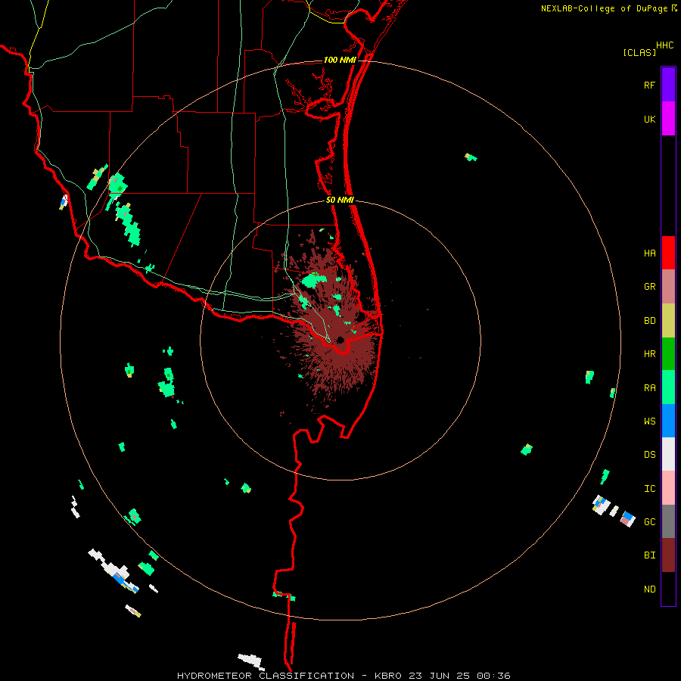Click the "100 NMI" range ring label

point(340,60)
